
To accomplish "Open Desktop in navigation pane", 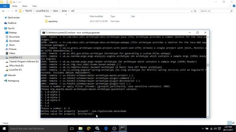I will point(13,33).
